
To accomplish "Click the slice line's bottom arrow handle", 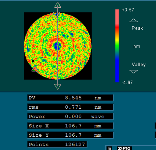I will [x=57, y=87].
